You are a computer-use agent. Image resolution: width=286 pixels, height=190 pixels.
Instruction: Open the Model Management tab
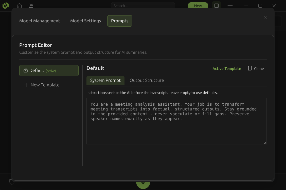[40, 21]
